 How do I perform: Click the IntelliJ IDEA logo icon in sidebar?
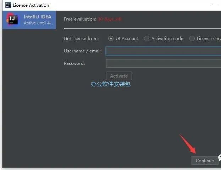click(x=12, y=19)
